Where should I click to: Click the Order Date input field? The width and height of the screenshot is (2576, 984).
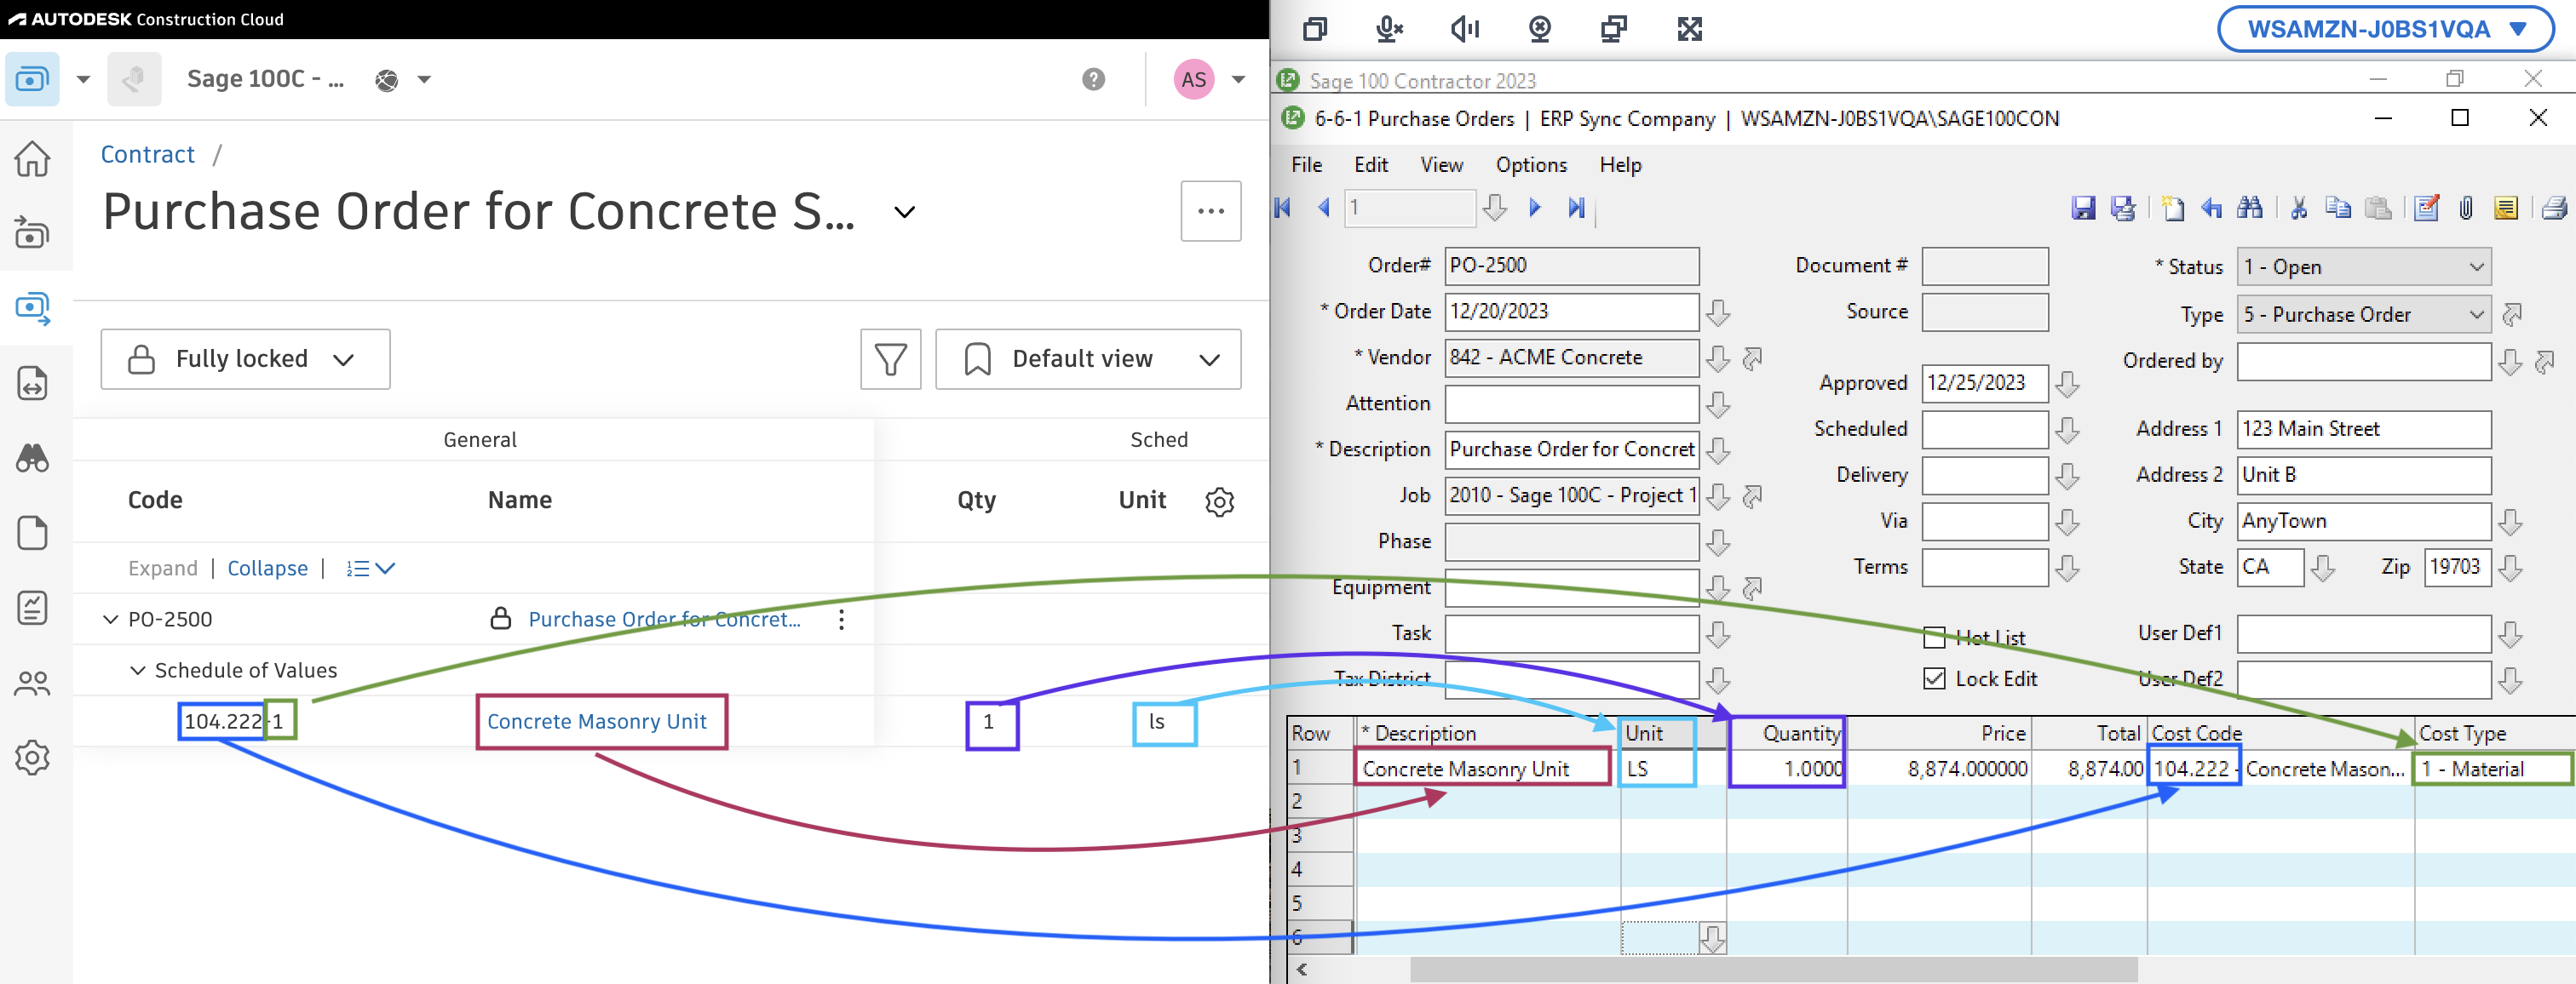(x=1569, y=311)
